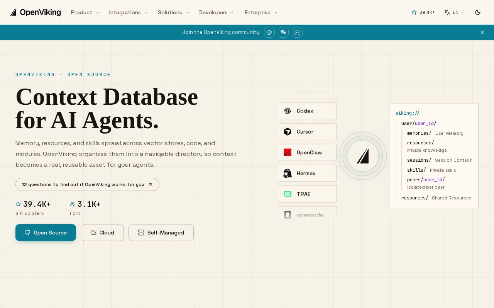
Task: Click the OpenViking logo in header
Action: point(36,12)
